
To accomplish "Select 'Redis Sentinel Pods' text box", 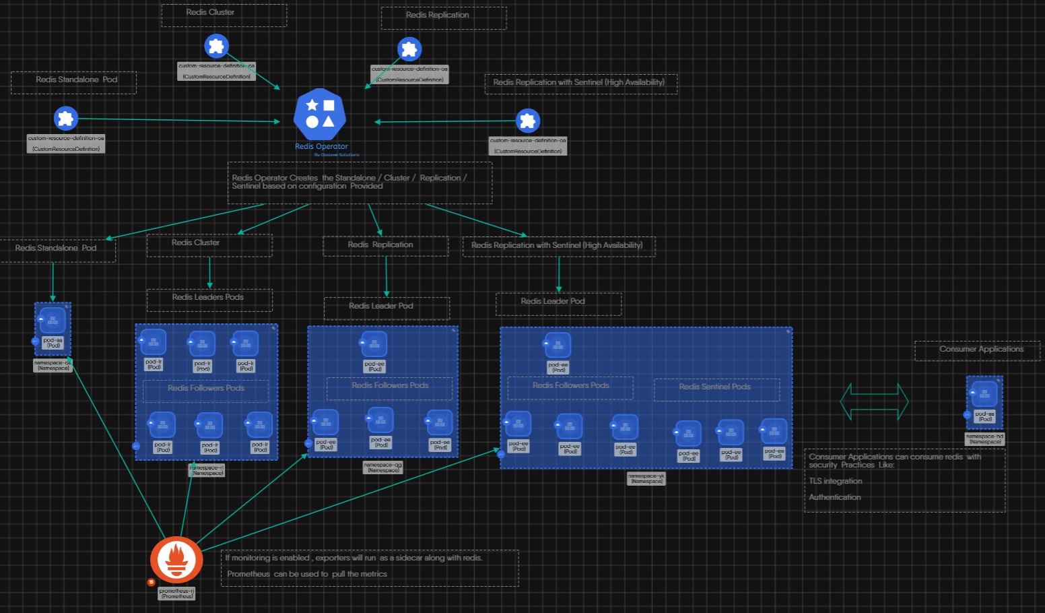I will (717, 389).
